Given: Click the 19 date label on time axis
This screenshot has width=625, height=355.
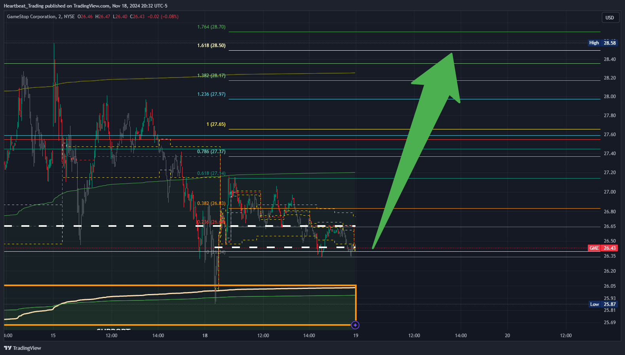Looking at the screenshot, I should point(356,336).
